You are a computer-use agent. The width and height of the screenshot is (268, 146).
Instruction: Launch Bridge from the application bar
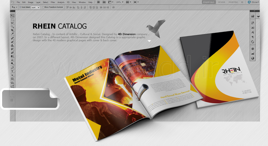(x=99, y=2)
